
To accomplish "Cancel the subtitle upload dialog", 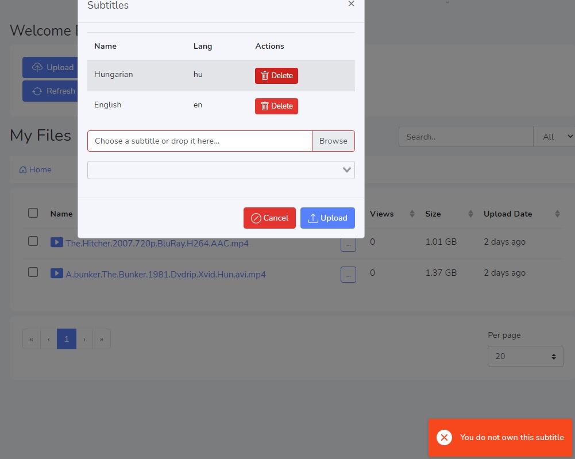I will [269, 218].
